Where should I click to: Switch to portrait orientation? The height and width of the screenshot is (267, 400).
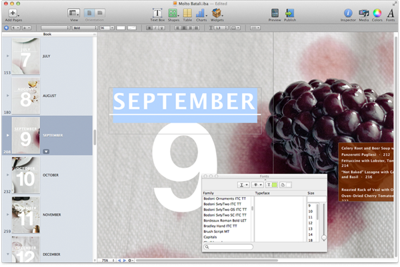point(89,13)
